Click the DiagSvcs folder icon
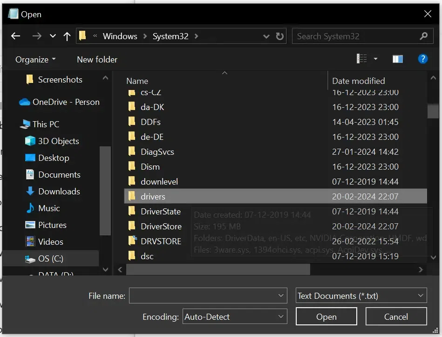Screen dimensions: 442x337 click(x=132, y=151)
